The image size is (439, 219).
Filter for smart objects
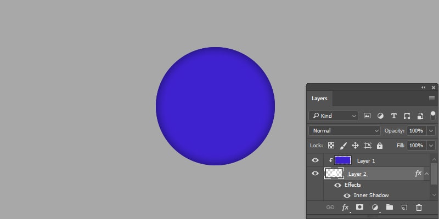click(420, 116)
